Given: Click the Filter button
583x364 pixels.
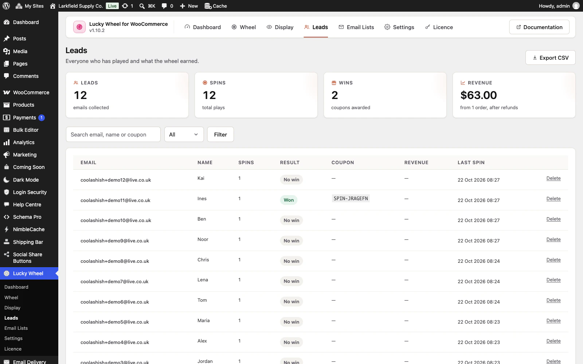Looking at the screenshot, I should [220, 134].
